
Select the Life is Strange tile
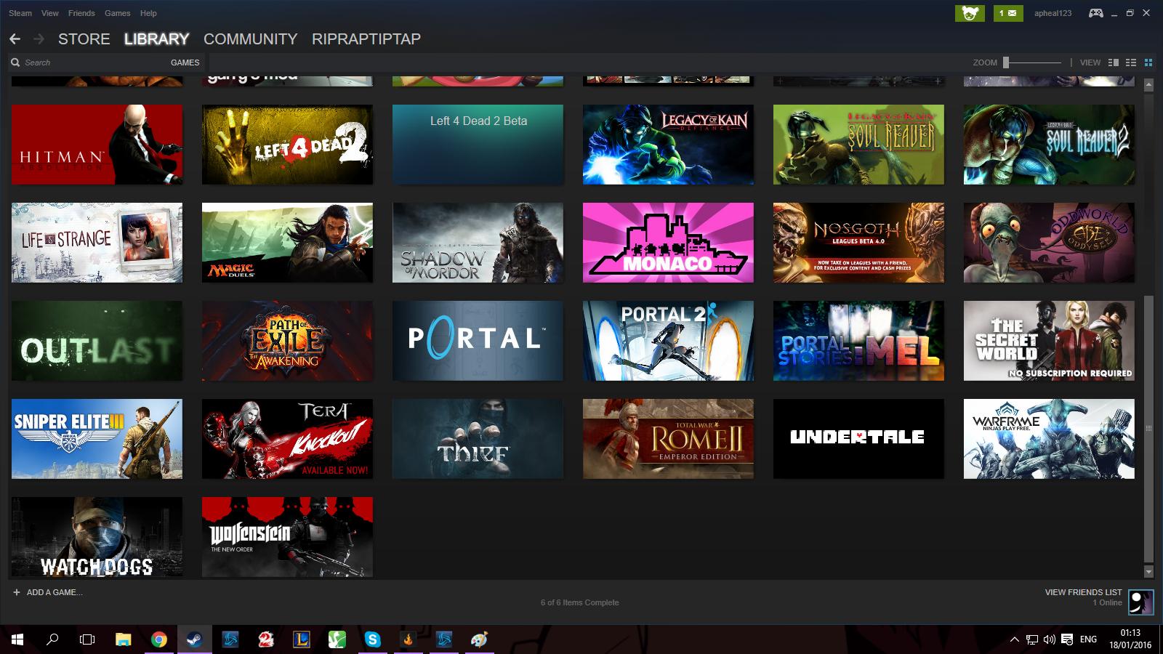[x=97, y=243]
